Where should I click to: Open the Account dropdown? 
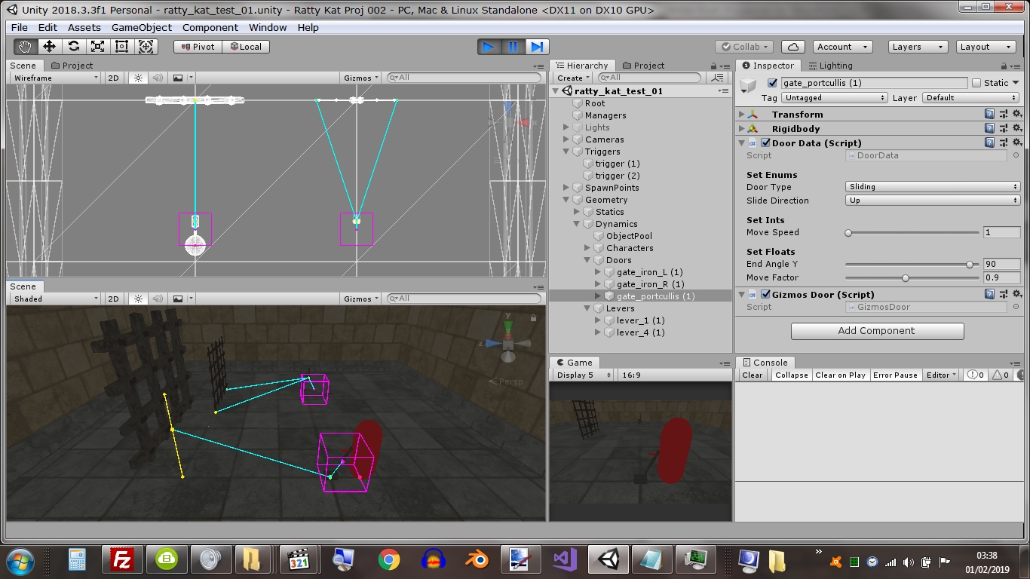pos(843,47)
